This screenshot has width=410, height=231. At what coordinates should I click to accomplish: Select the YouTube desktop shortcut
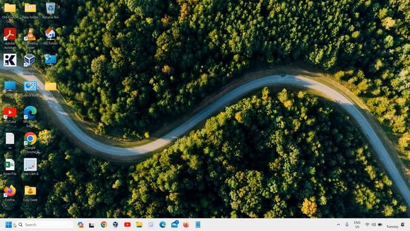(x=10, y=115)
